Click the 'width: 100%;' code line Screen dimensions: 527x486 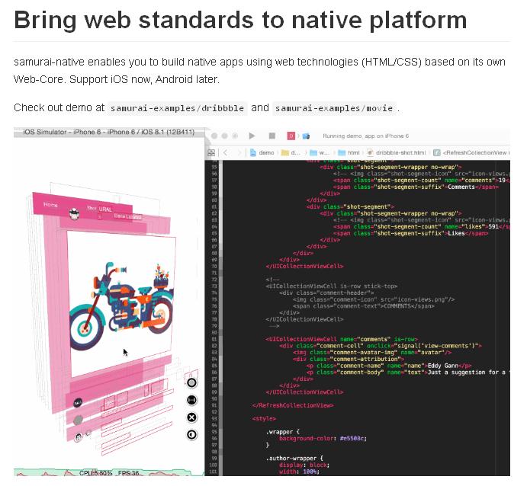299,472
